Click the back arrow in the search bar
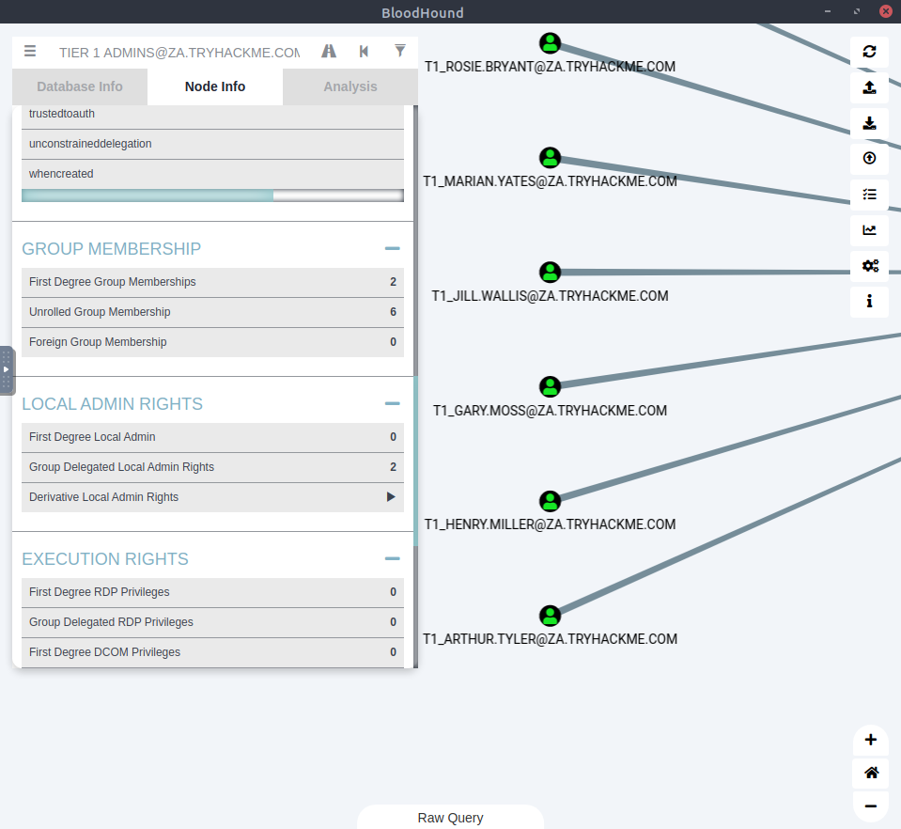This screenshot has height=829, width=901. [364, 52]
